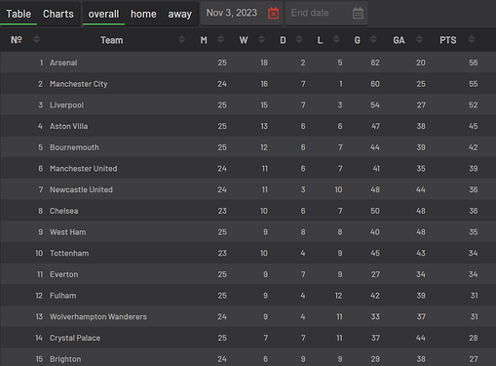Show away results only
This screenshot has width=496, height=366.
[179, 14]
